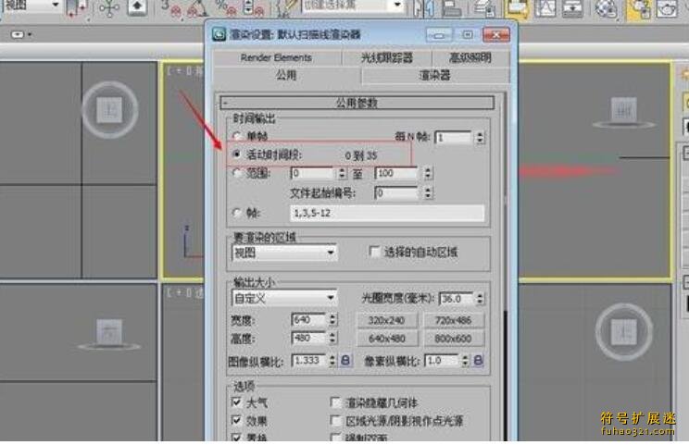Enable 区域光源/阴影视作点光源 checkbox

click(335, 420)
